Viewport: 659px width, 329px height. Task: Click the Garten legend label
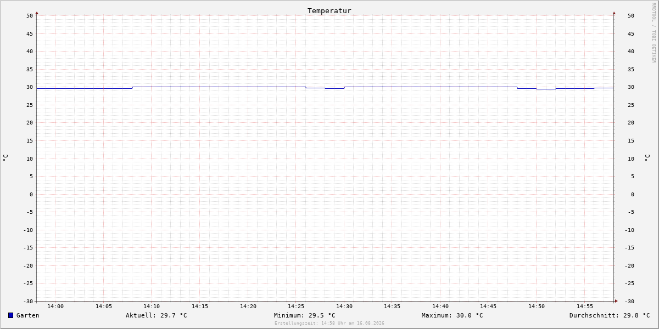[28, 315]
